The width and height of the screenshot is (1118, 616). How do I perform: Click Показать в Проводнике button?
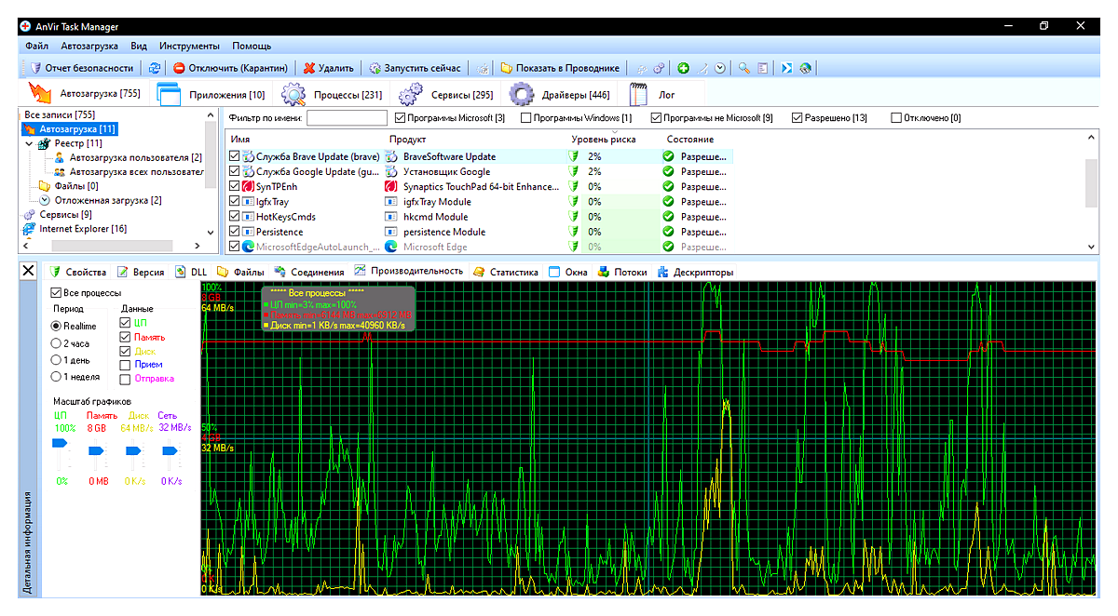pyautogui.click(x=560, y=68)
